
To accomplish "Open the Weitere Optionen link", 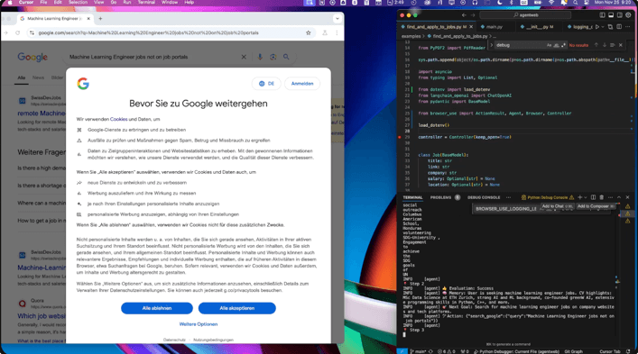I will point(199,324).
